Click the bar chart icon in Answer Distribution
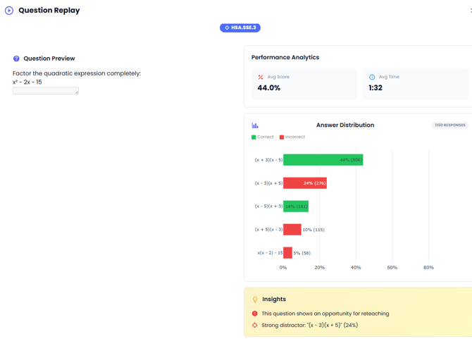This screenshot has width=472, height=339. (255, 125)
